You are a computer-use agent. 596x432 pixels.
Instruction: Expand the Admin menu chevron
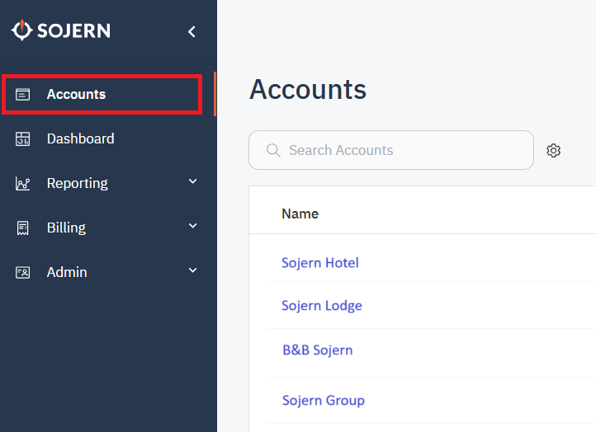192,270
